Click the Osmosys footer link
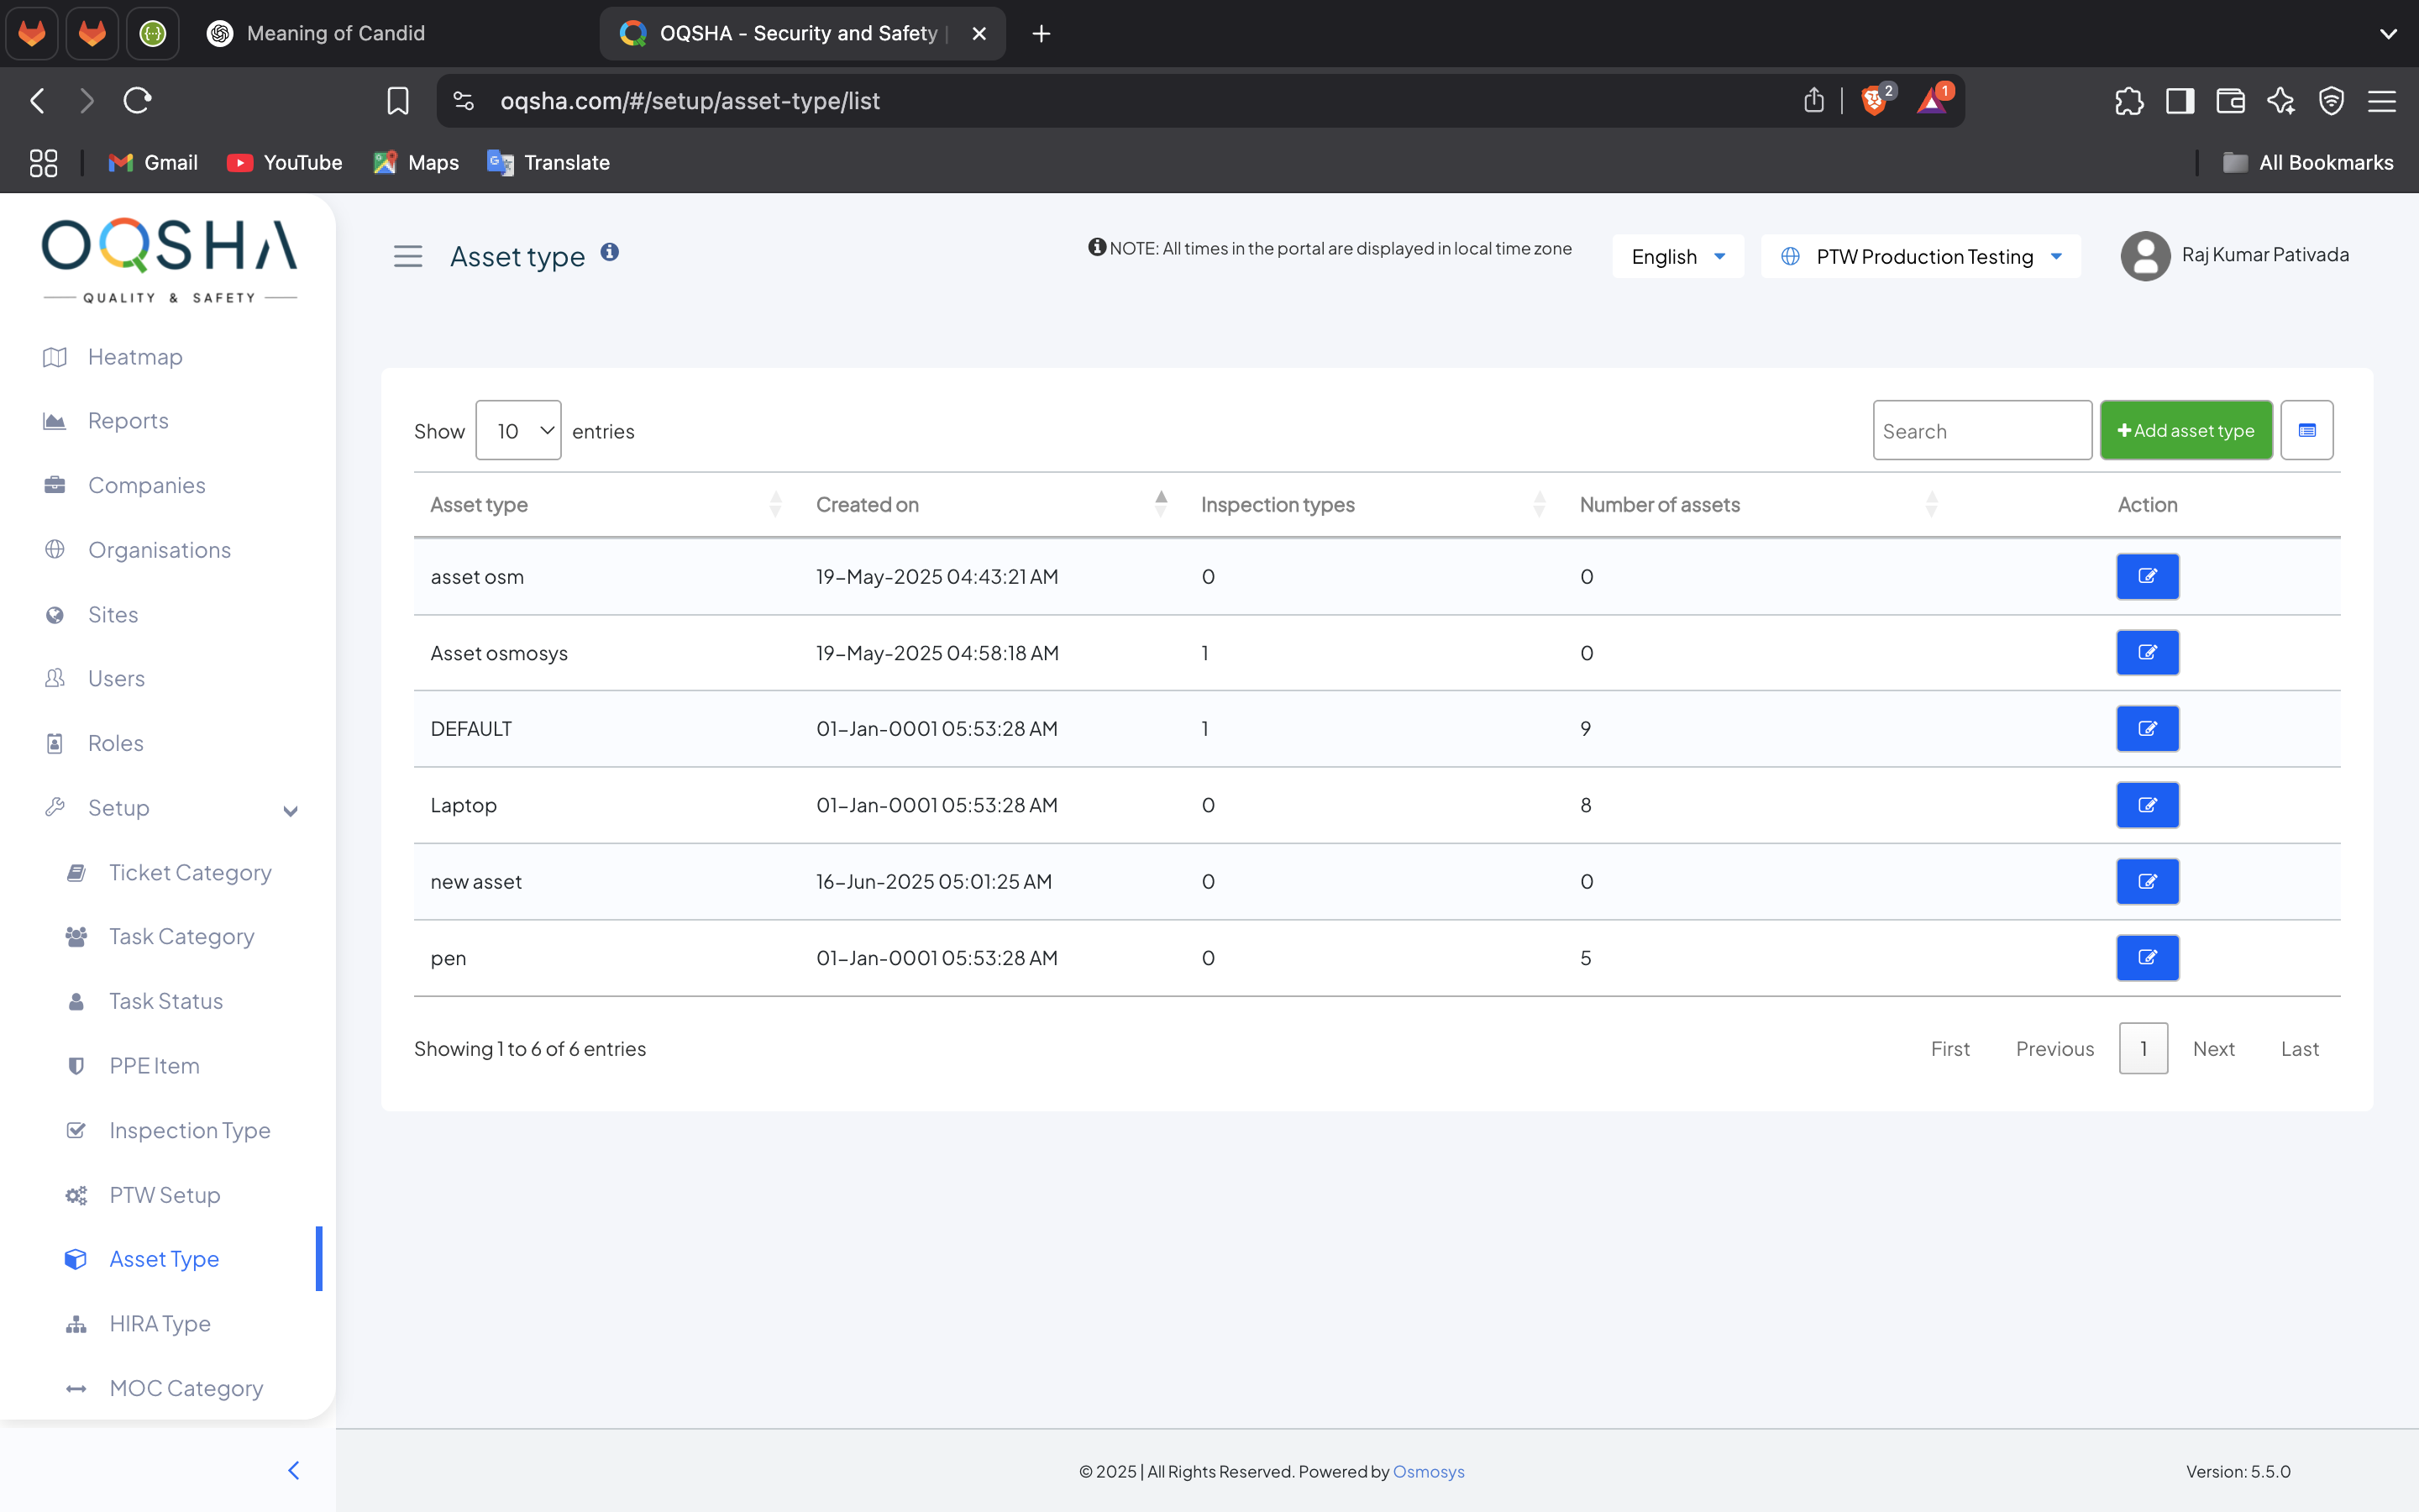This screenshot has width=2419, height=1512. pos(1427,1471)
